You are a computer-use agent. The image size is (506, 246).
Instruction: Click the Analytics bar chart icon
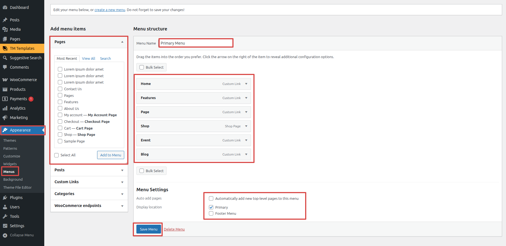coord(5,108)
